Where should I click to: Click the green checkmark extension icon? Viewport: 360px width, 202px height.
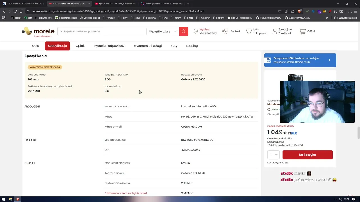pyautogui.click(x=307, y=11)
